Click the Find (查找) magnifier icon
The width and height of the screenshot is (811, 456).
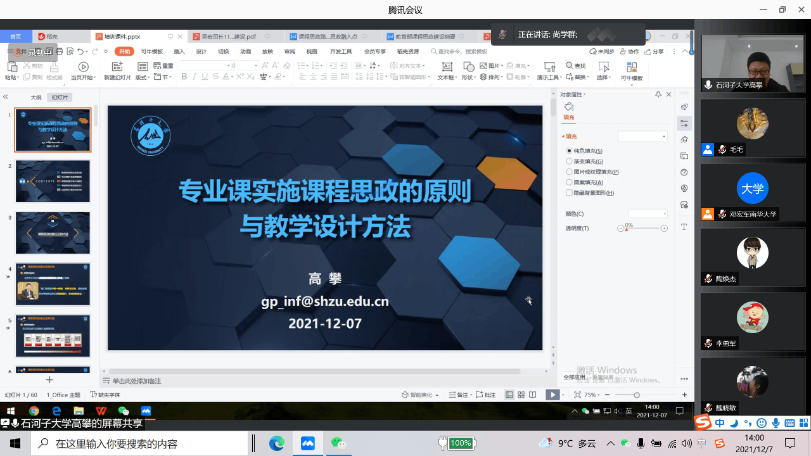pyautogui.click(x=570, y=66)
